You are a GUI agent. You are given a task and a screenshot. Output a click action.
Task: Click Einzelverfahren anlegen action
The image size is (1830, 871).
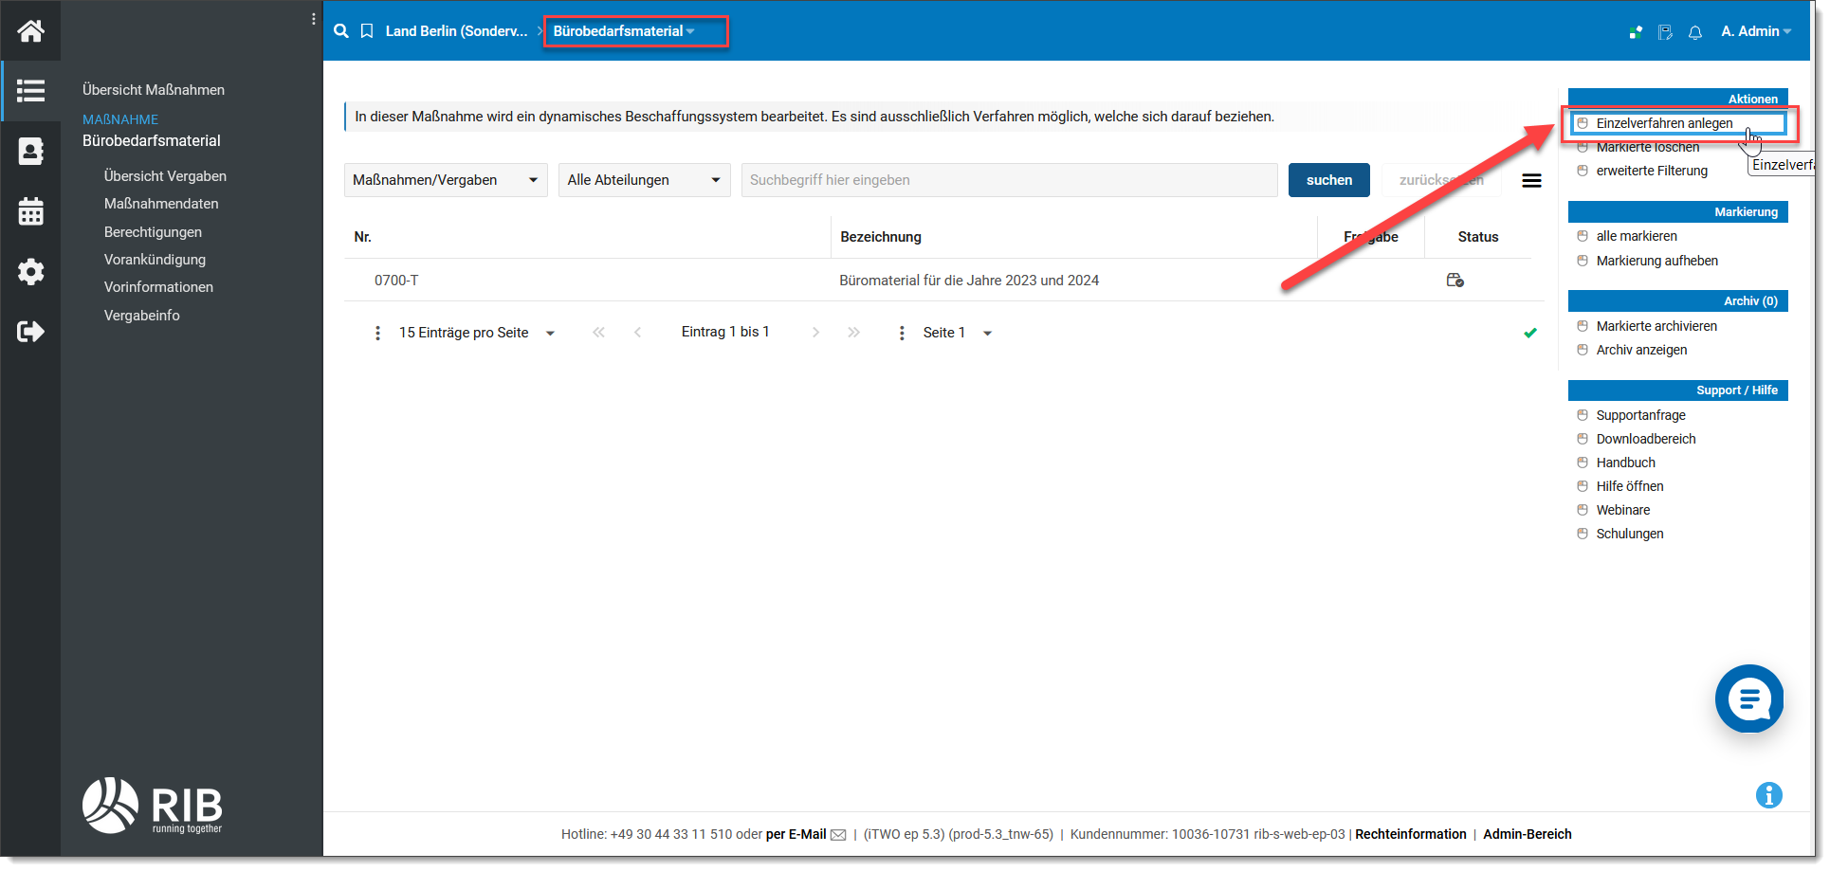(1664, 123)
